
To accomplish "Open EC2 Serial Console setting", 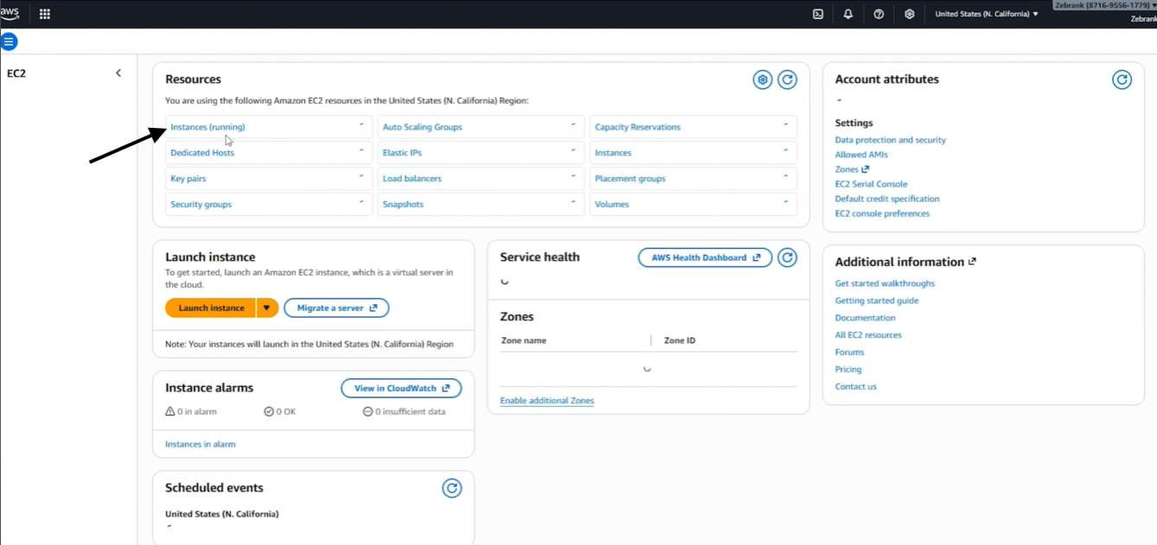I will point(871,184).
